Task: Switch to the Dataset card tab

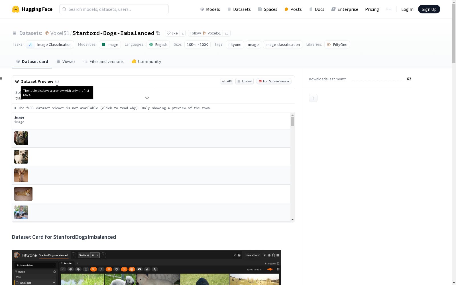Action: (x=32, y=62)
